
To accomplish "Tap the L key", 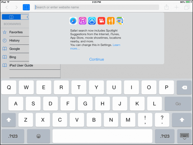I will pyautogui.click(x=154, y=104).
